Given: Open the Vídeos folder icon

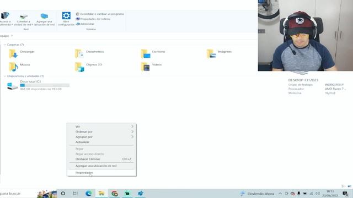Looking at the screenshot, I should point(145,67).
